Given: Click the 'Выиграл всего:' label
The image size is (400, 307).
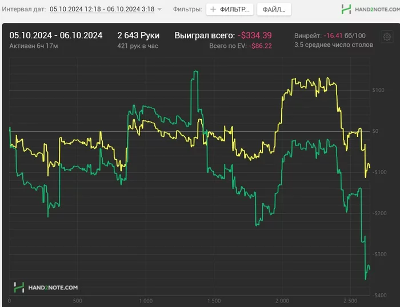Looking at the screenshot, I should [x=205, y=35].
